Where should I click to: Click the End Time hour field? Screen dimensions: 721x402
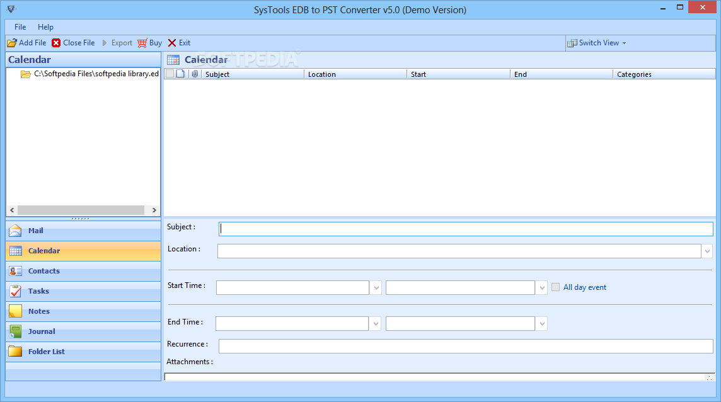(x=460, y=324)
